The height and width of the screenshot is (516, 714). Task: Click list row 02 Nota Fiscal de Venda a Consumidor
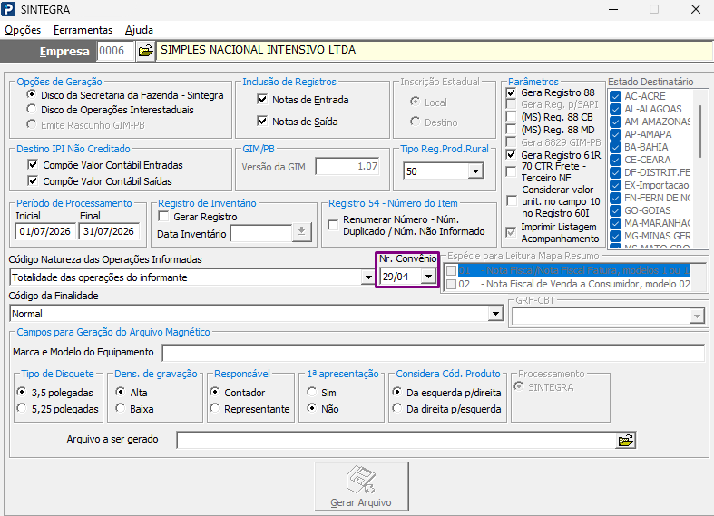[568, 284]
